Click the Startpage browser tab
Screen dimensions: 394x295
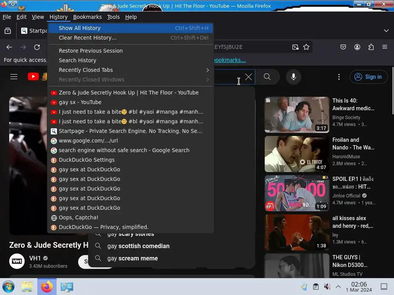pos(34,31)
